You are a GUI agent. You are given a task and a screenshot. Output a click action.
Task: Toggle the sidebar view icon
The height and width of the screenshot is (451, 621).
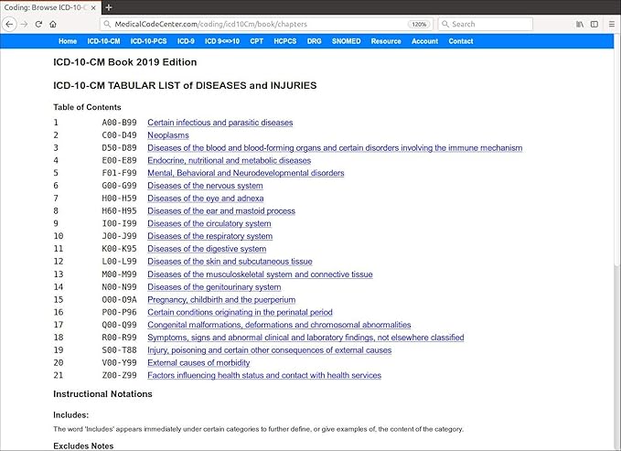(594, 24)
